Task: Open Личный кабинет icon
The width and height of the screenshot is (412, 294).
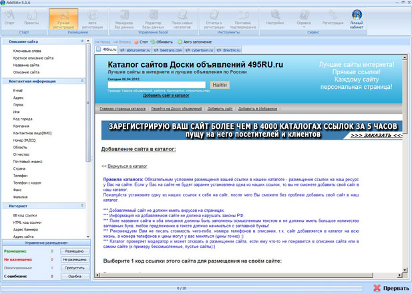Action: coord(357,19)
